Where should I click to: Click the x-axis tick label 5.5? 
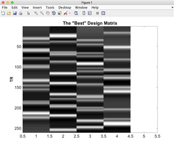click(157, 136)
